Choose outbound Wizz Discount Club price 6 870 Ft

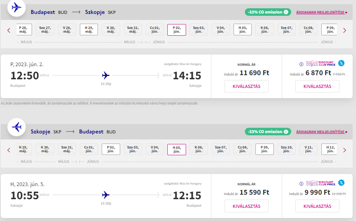point(317,86)
